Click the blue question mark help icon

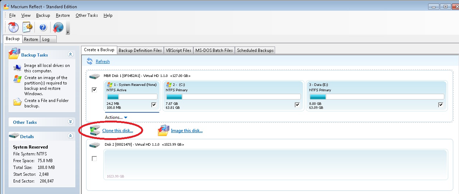43,27
